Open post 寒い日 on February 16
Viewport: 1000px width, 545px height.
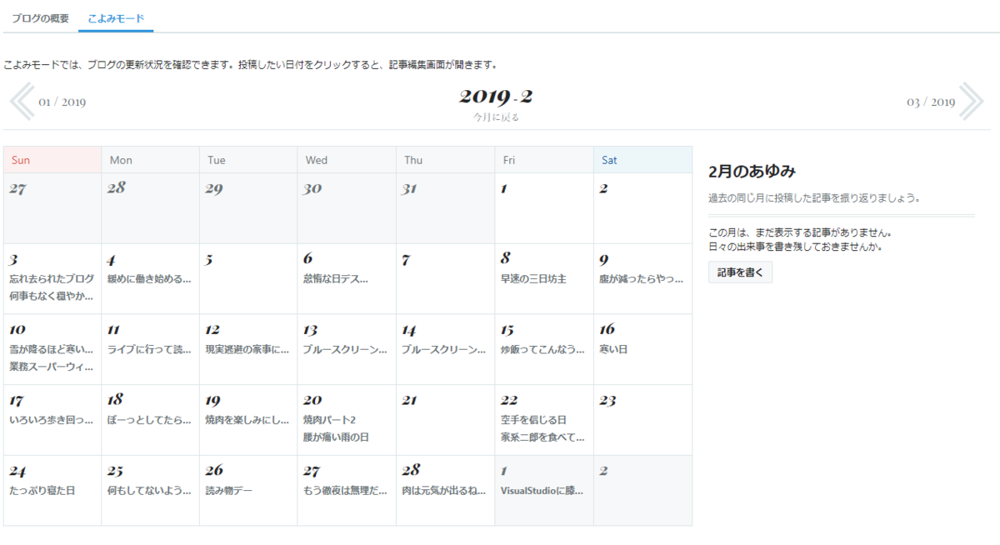pyautogui.click(x=613, y=349)
